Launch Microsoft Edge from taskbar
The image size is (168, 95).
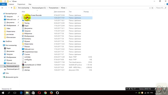click(21, 93)
